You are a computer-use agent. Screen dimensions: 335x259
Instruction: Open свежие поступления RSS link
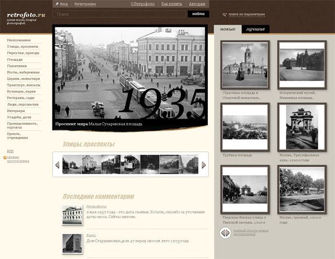[x=18, y=159]
